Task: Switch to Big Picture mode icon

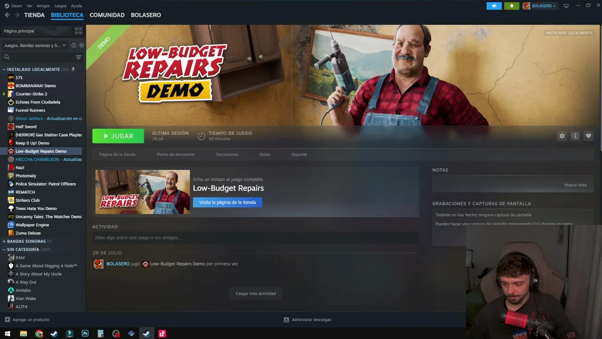Action: point(566,6)
